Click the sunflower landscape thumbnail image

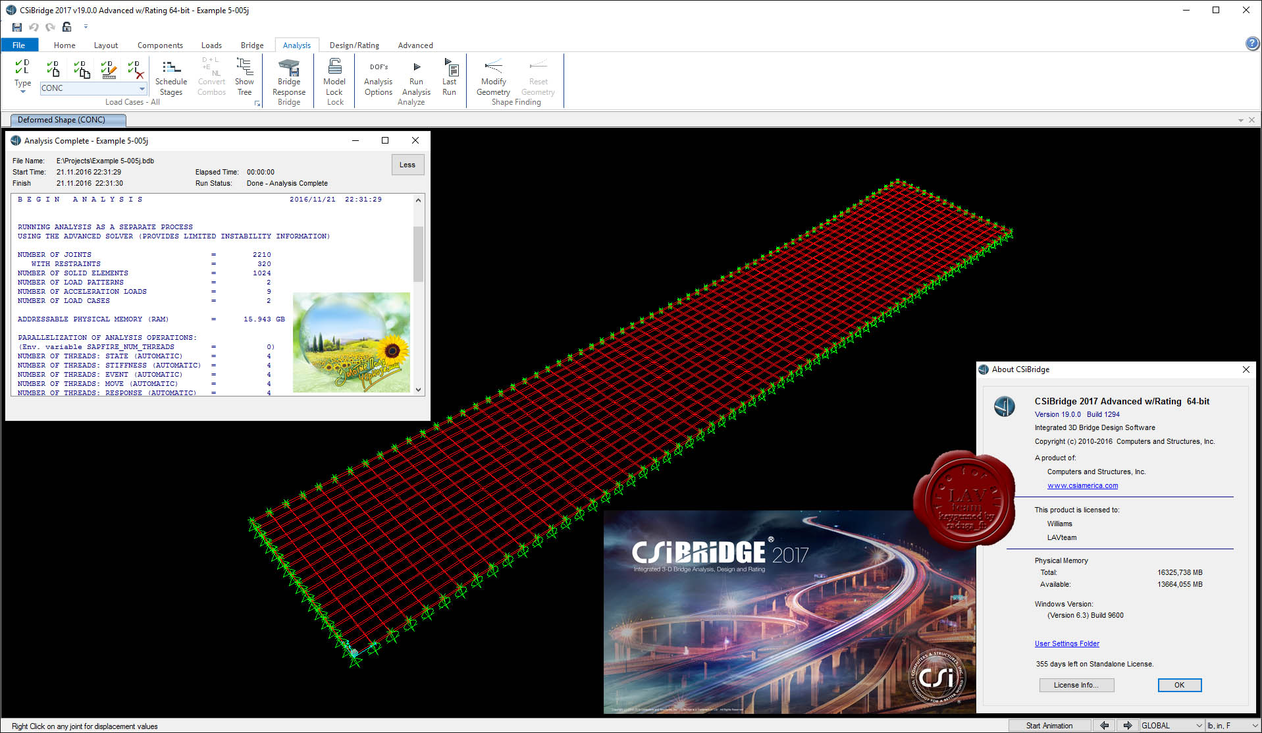point(352,342)
